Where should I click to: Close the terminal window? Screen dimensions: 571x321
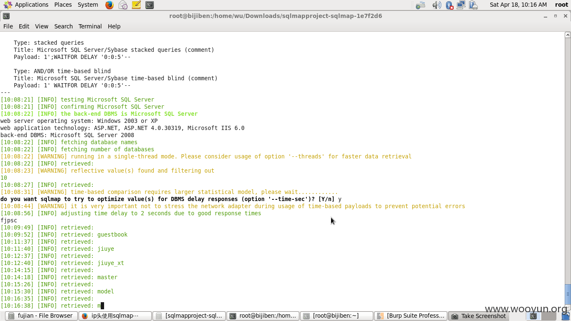[x=566, y=16]
